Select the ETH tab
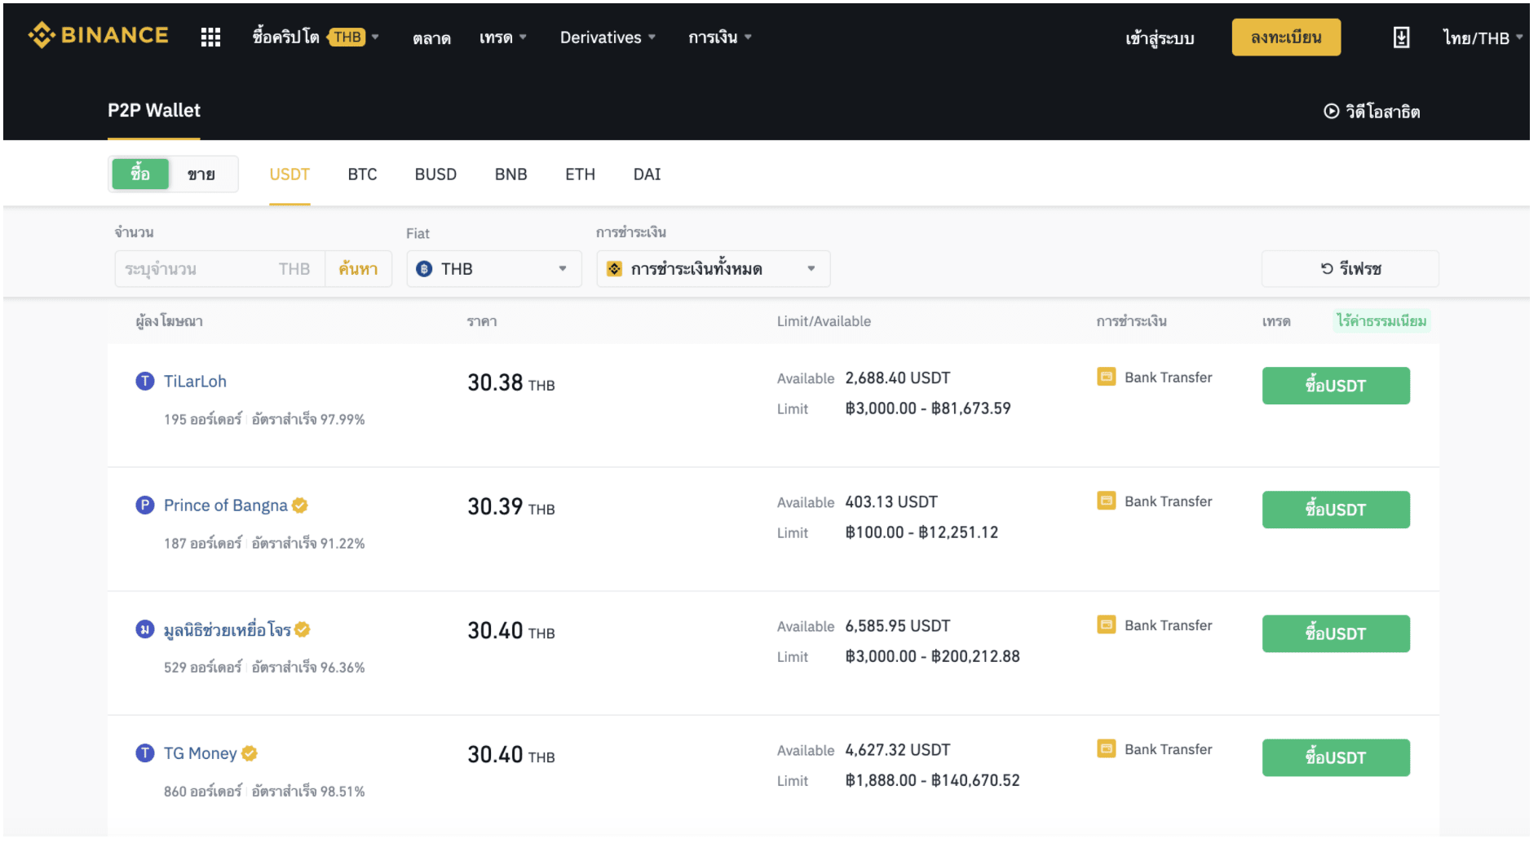Screen dimensions: 1538x843 [x=580, y=174]
